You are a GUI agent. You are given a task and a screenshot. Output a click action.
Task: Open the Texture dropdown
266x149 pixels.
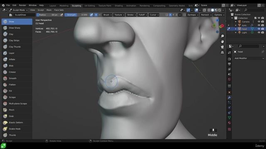pos(119,15)
